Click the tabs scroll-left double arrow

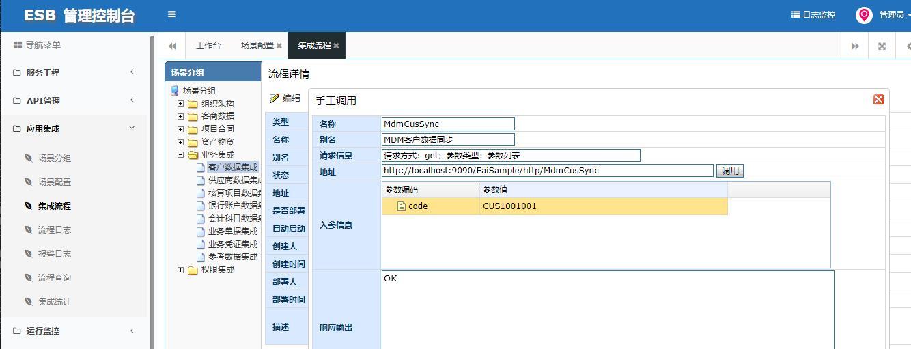(x=172, y=46)
